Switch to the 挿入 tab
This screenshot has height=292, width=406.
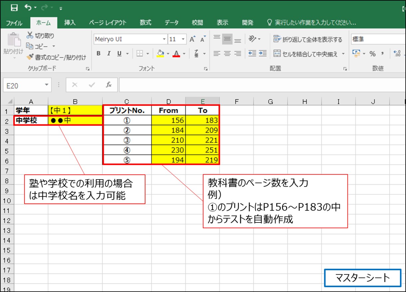70,23
